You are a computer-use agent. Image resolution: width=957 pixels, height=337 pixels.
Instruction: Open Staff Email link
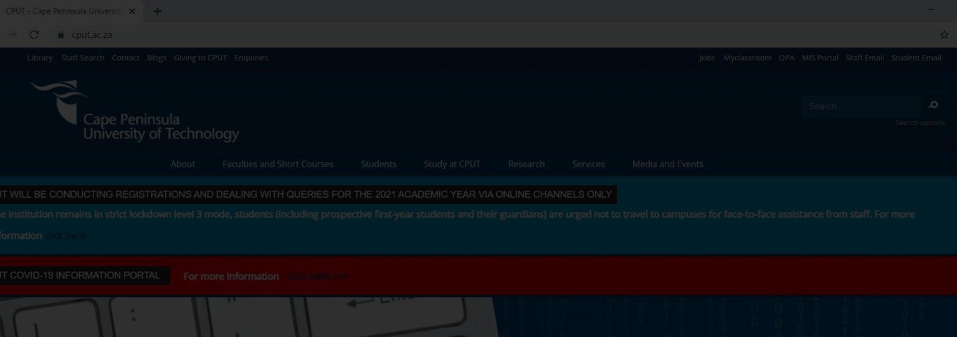click(865, 58)
